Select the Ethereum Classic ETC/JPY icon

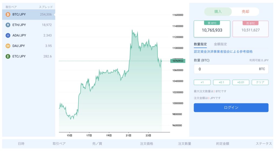(x=8, y=56)
